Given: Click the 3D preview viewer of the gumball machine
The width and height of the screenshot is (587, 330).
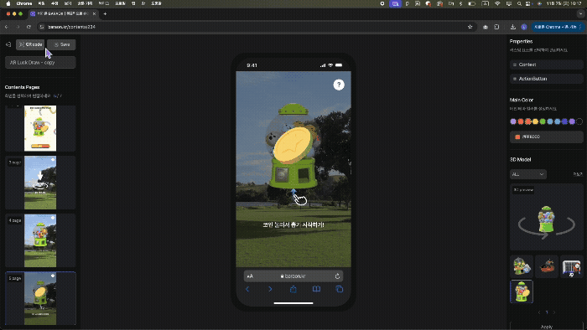Looking at the screenshot, I should [547, 217].
